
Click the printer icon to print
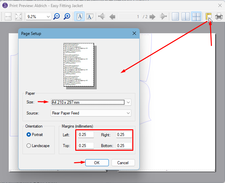click(219, 16)
